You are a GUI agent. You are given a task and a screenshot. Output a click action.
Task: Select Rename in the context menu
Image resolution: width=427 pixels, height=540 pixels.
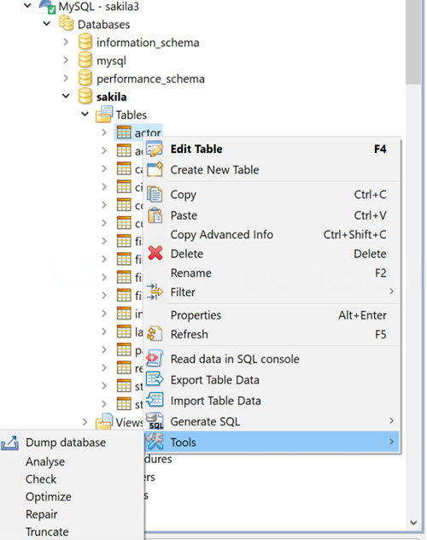point(272,273)
